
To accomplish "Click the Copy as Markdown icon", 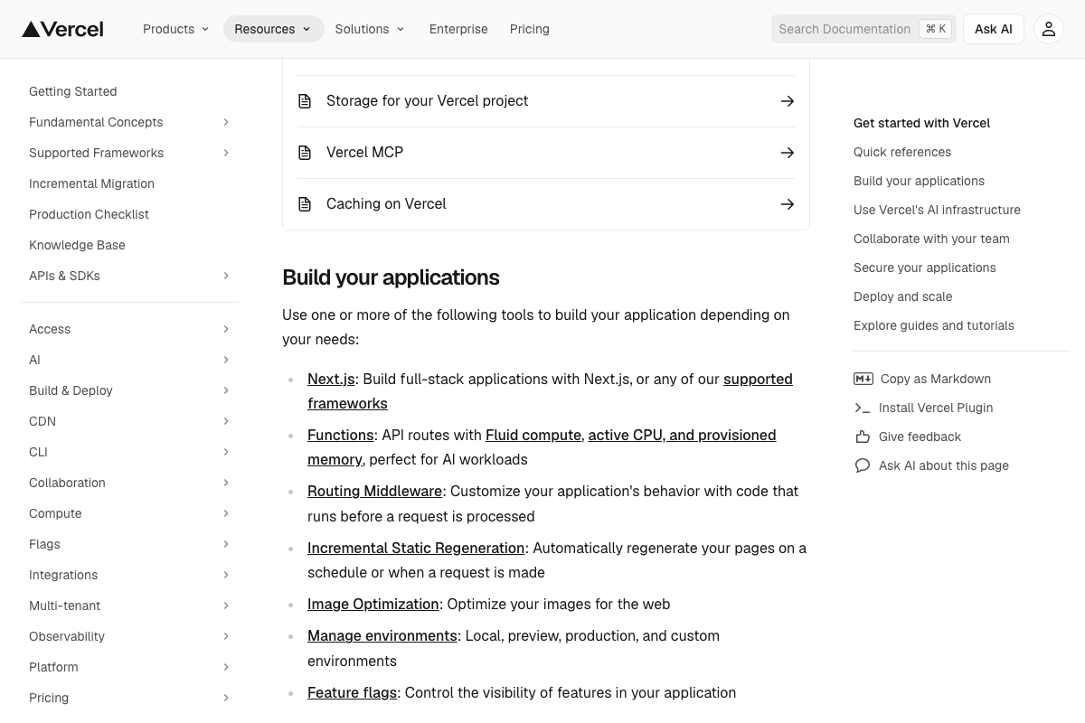I will click(863, 379).
